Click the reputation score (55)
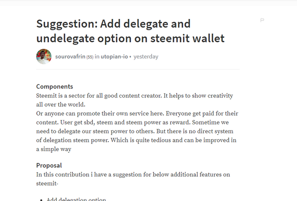This screenshot has height=201, width=297. click(x=90, y=57)
